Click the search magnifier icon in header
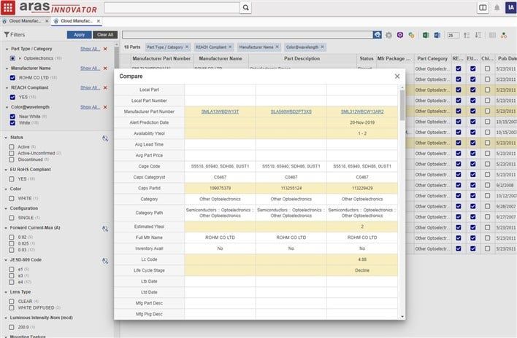Screen dimensions: 517x338 pyautogui.click(x=245, y=7)
